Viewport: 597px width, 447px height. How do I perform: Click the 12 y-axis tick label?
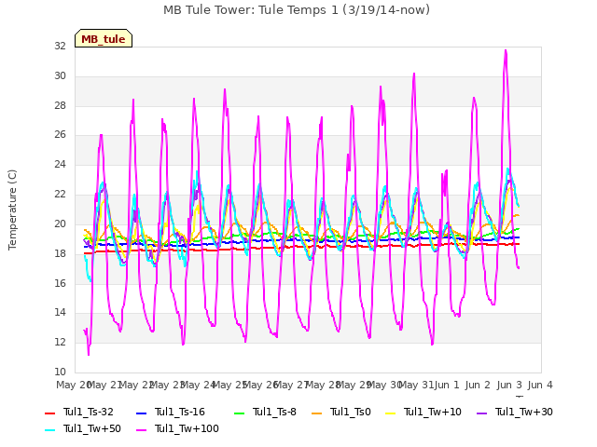click(x=60, y=342)
